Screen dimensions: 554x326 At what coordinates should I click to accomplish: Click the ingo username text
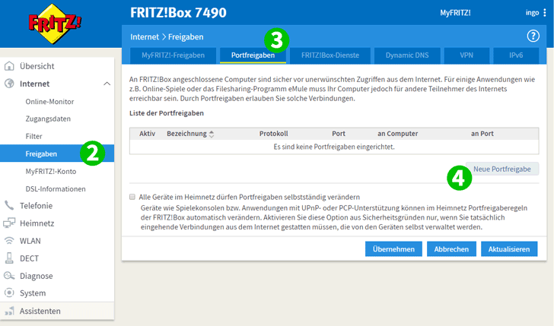click(x=532, y=13)
